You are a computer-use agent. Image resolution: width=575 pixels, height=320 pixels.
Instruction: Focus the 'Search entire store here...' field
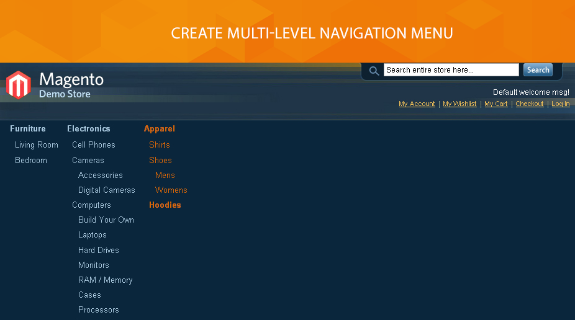coord(451,70)
